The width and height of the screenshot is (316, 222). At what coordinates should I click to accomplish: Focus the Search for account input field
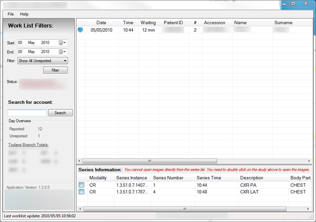tap(27, 113)
